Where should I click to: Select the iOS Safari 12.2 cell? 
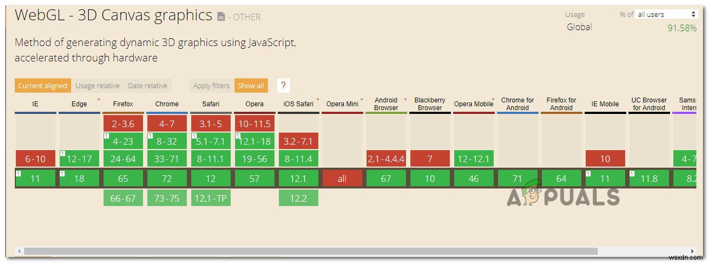299,198
